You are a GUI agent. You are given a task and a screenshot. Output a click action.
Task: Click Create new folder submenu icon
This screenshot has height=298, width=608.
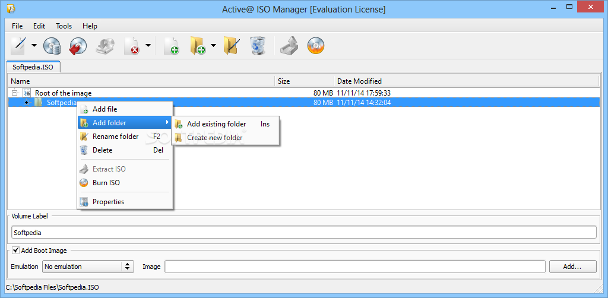click(179, 138)
